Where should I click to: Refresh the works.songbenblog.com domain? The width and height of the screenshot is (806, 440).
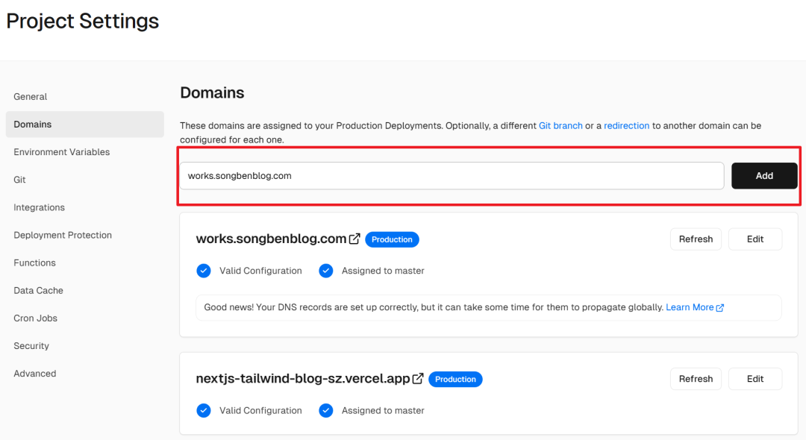(x=696, y=239)
